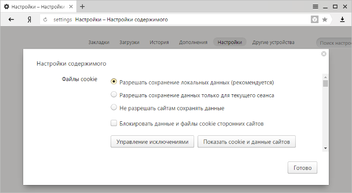Switch to the История tab

tap(159, 42)
